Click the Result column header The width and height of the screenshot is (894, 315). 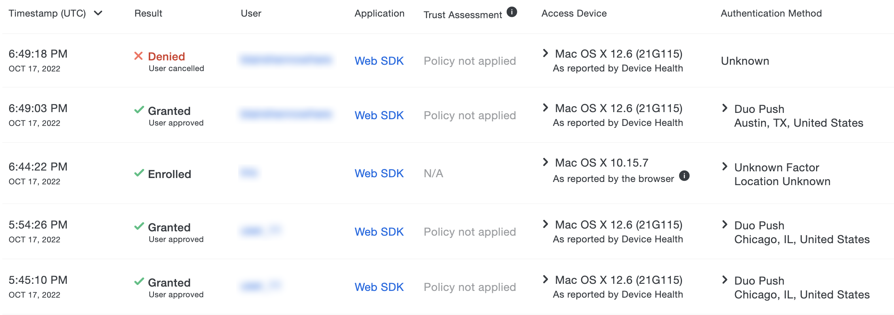148,13
